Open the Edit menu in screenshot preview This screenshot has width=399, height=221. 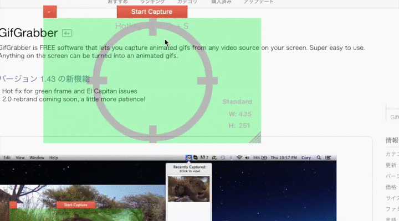coord(7,157)
